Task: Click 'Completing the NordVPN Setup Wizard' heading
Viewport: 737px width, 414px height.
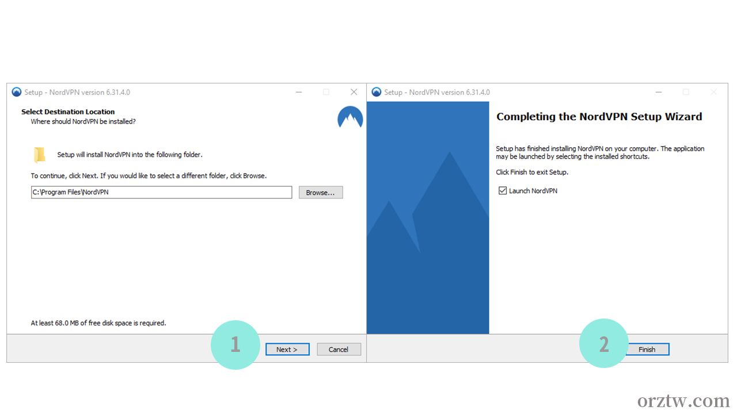Action: click(599, 117)
